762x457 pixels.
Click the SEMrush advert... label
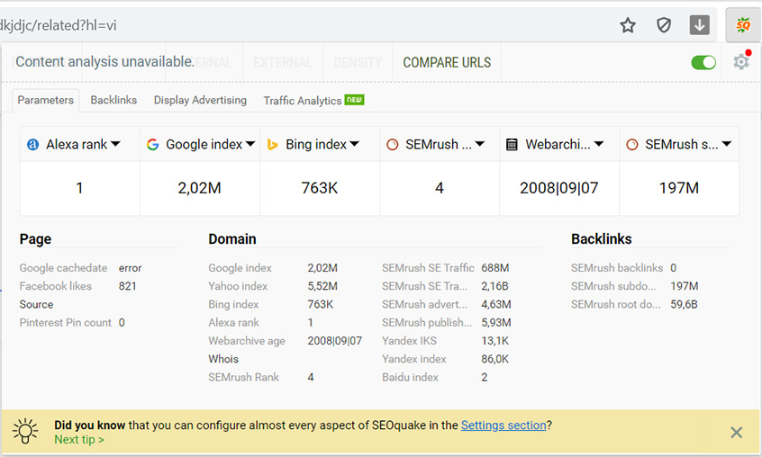point(425,304)
